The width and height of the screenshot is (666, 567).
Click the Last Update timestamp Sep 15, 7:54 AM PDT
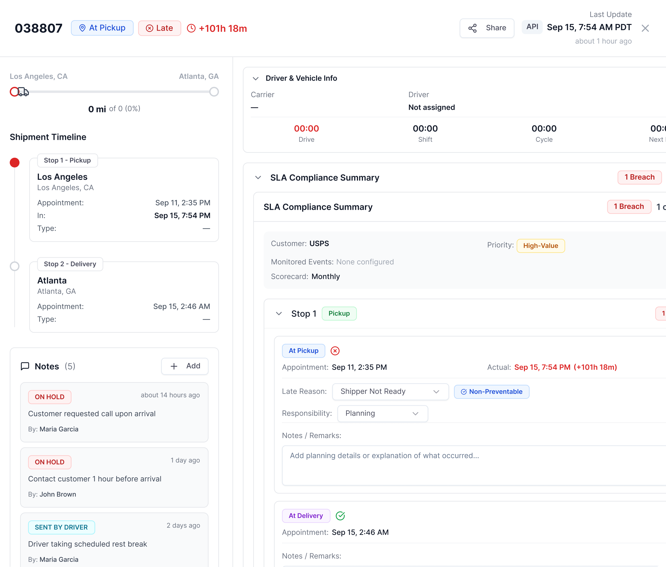click(589, 27)
